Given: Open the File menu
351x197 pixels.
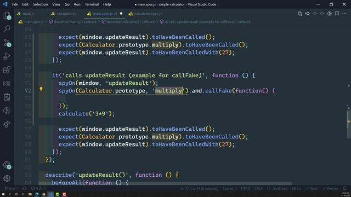Looking at the screenshot, I should (15, 4).
